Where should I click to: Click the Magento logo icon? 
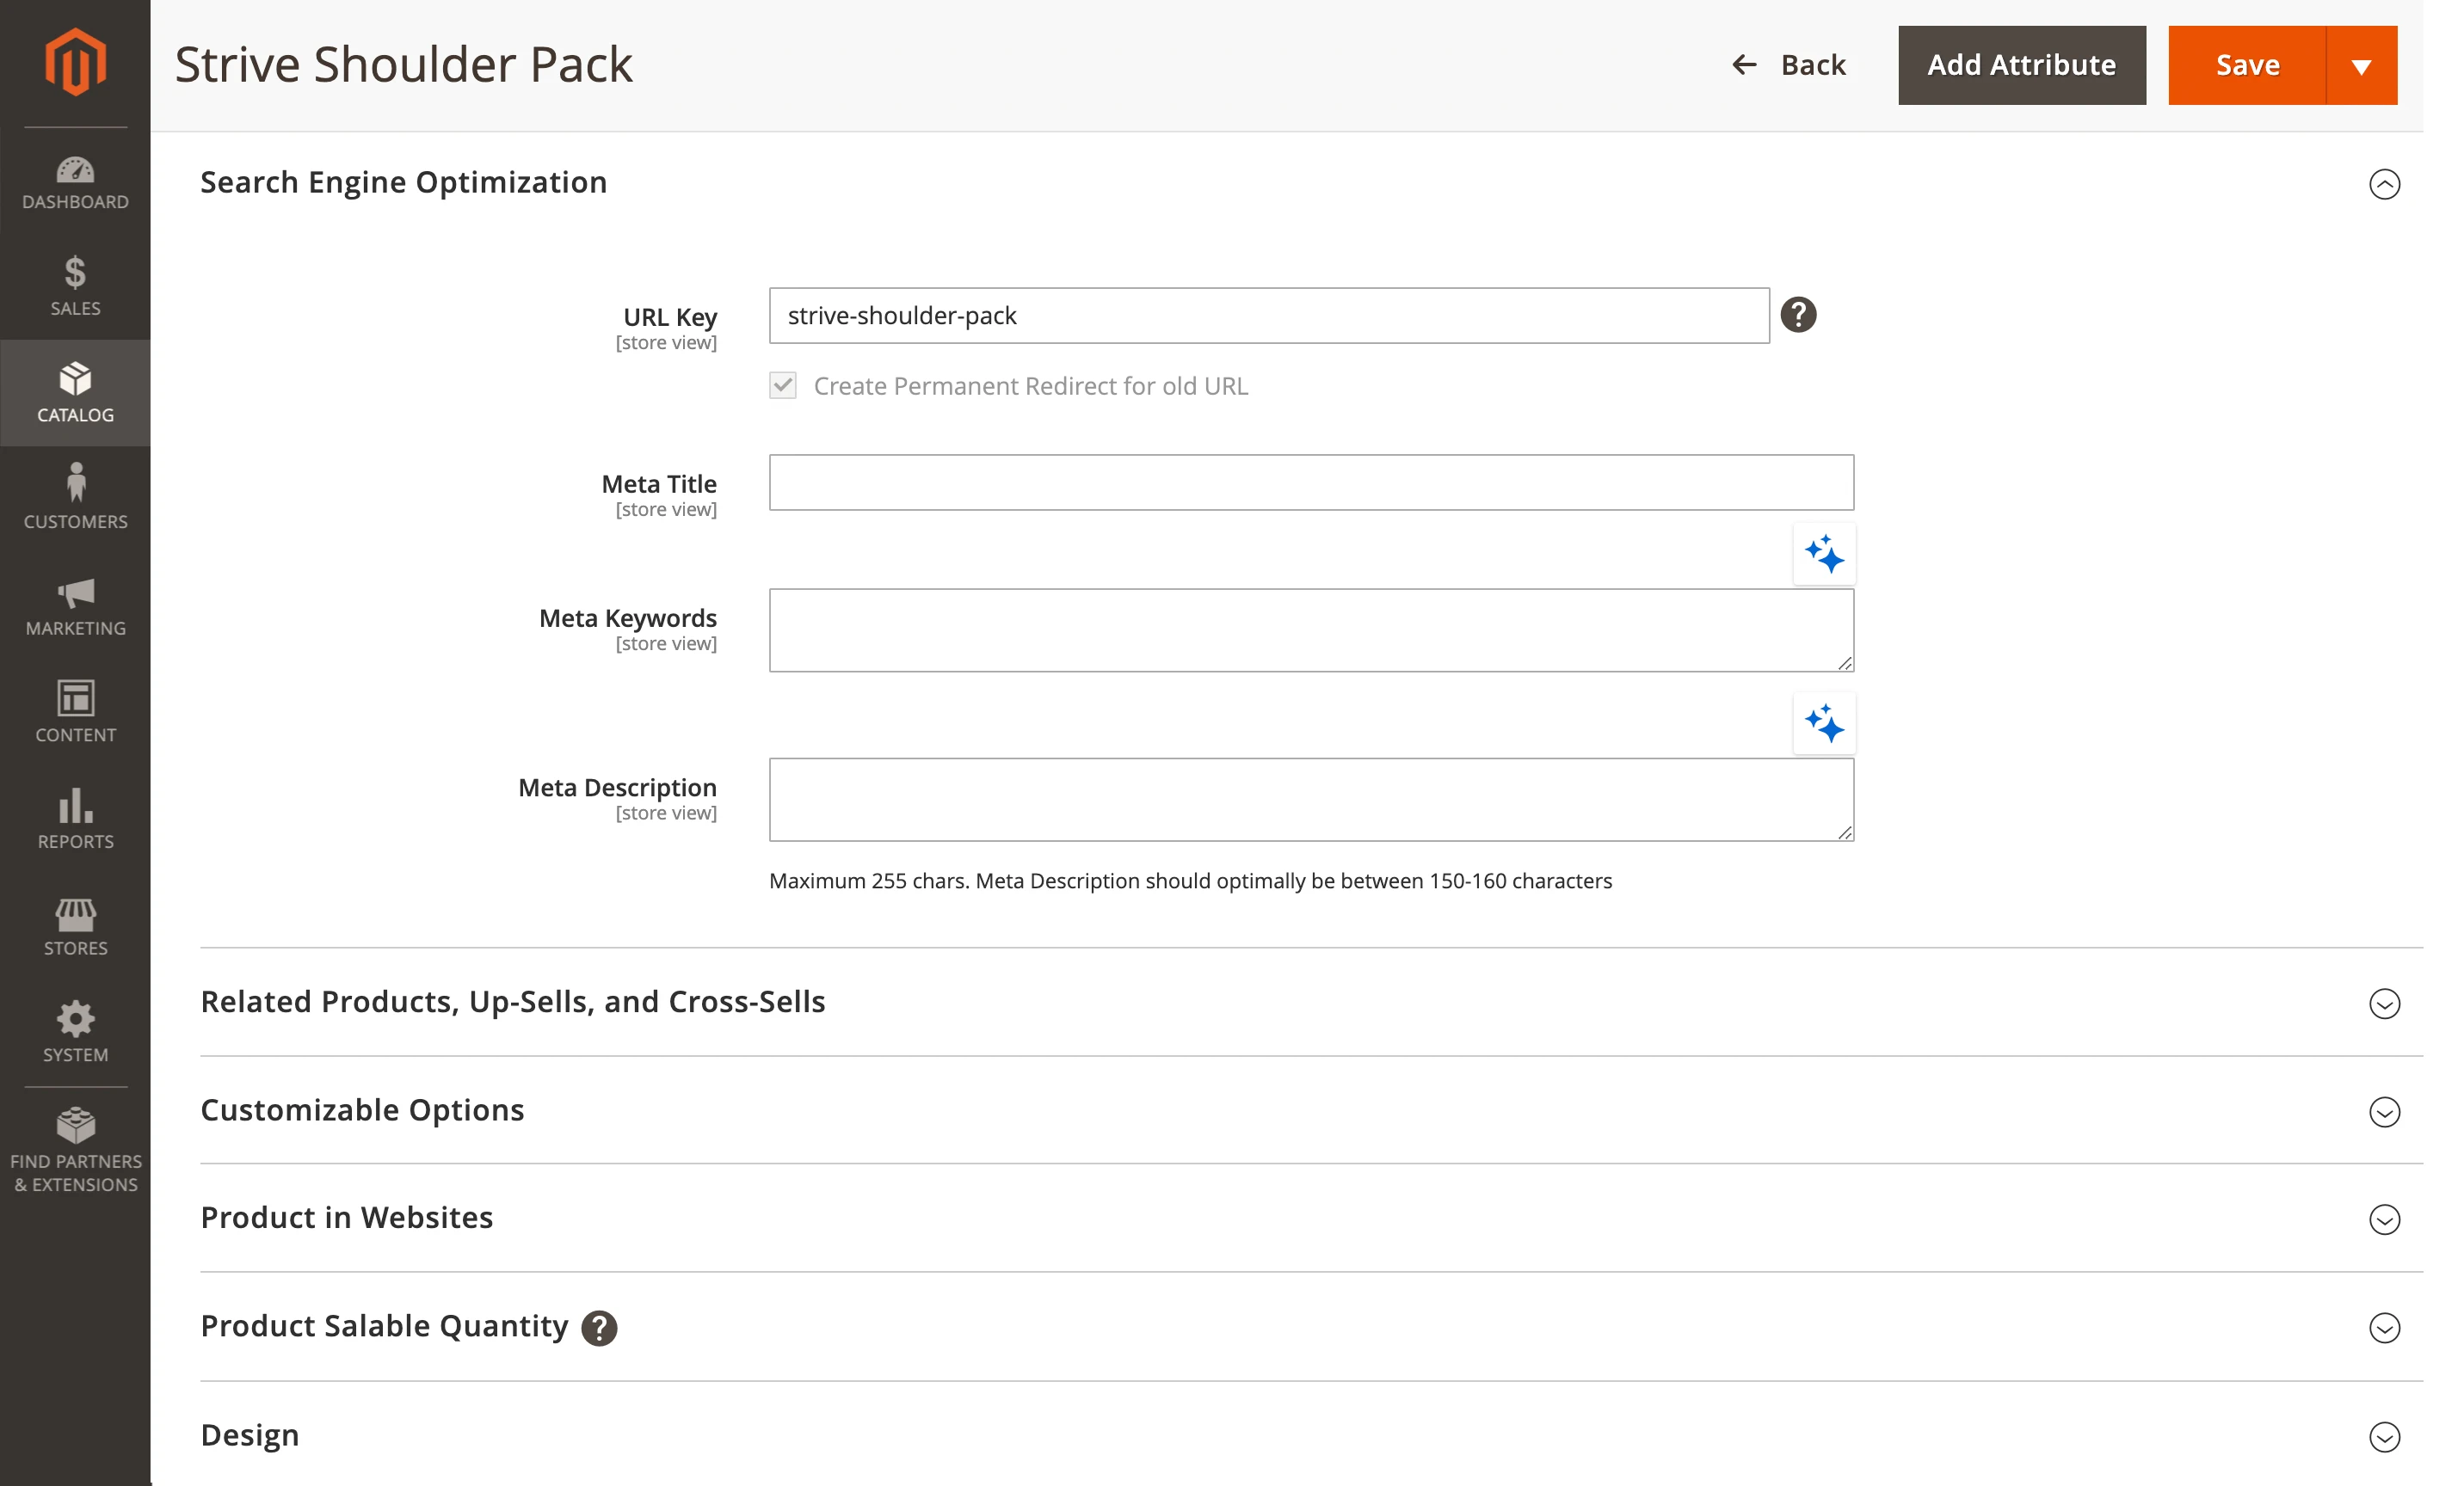(75, 62)
